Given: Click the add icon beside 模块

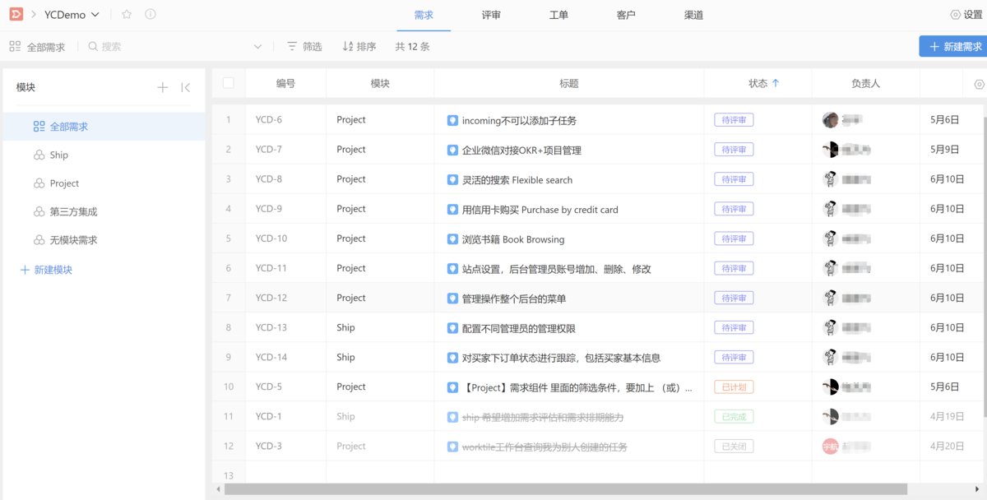Looking at the screenshot, I should pos(162,86).
